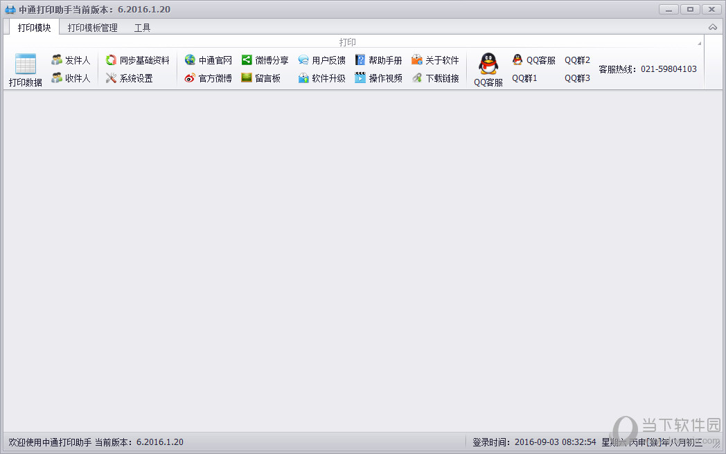The width and height of the screenshot is (726, 454).
Task: Switch to 打印模板管理 tab
Action: [x=93, y=28]
